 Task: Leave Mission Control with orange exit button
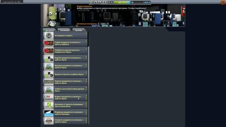223,2
